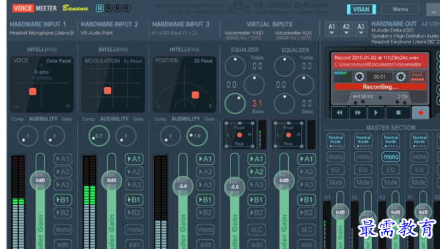This screenshot has width=440, height=249.
Task: Click the Voice Color Panel orange pad
Action: (33, 92)
